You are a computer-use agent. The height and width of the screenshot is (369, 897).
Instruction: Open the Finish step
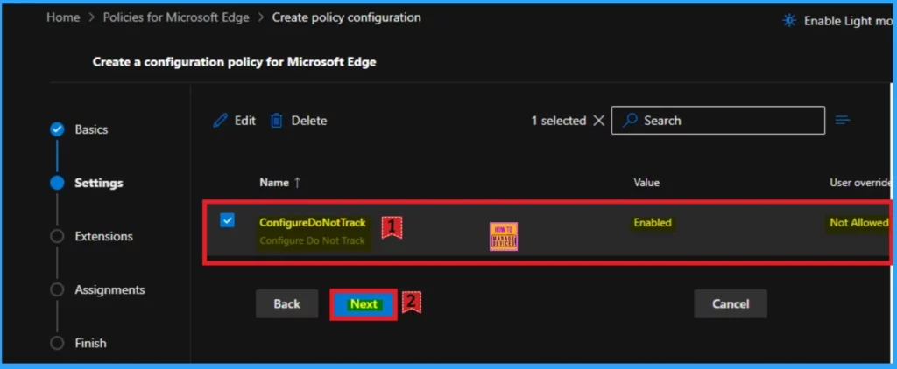coord(90,343)
